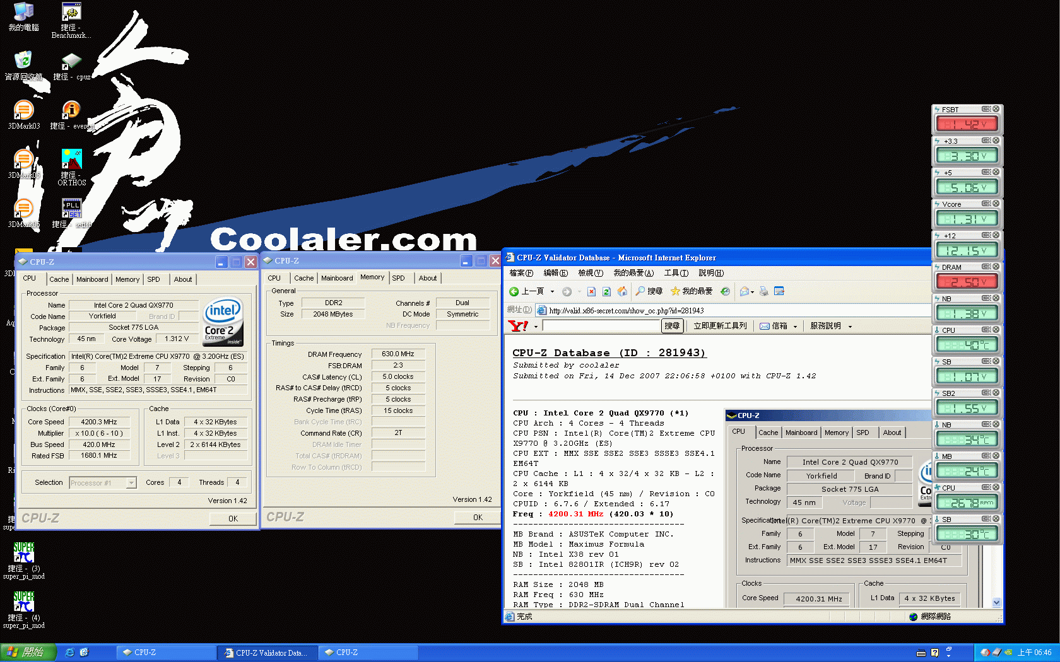The image size is (1060, 662).
Task: Click the IE address bar URL field
Action: [x=732, y=310]
